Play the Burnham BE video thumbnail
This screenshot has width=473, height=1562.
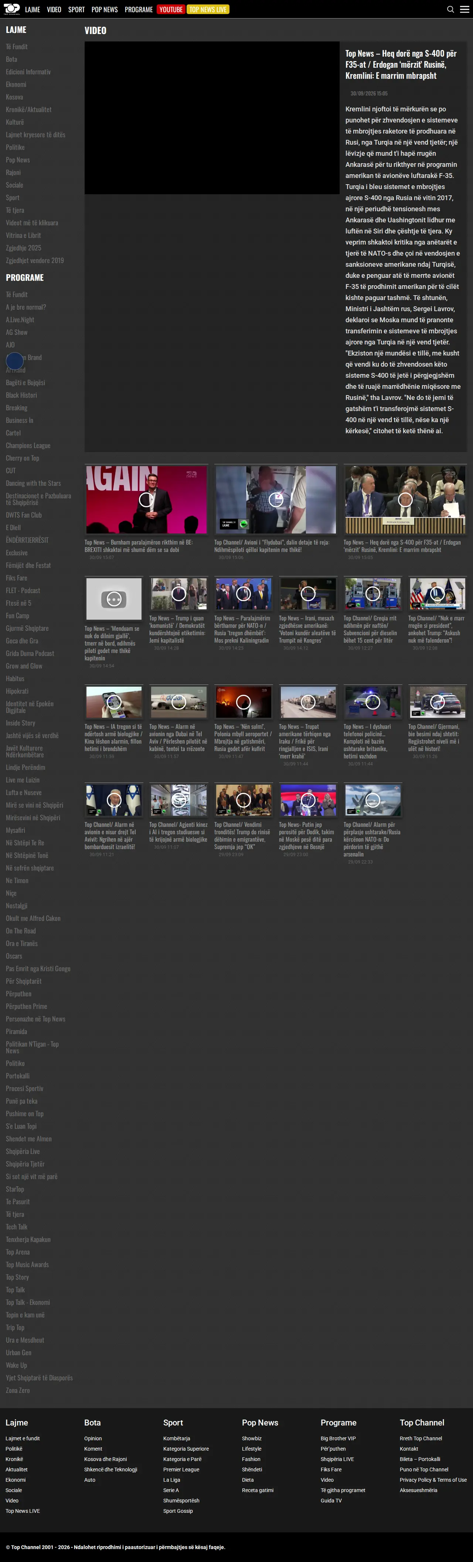pos(146,500)
